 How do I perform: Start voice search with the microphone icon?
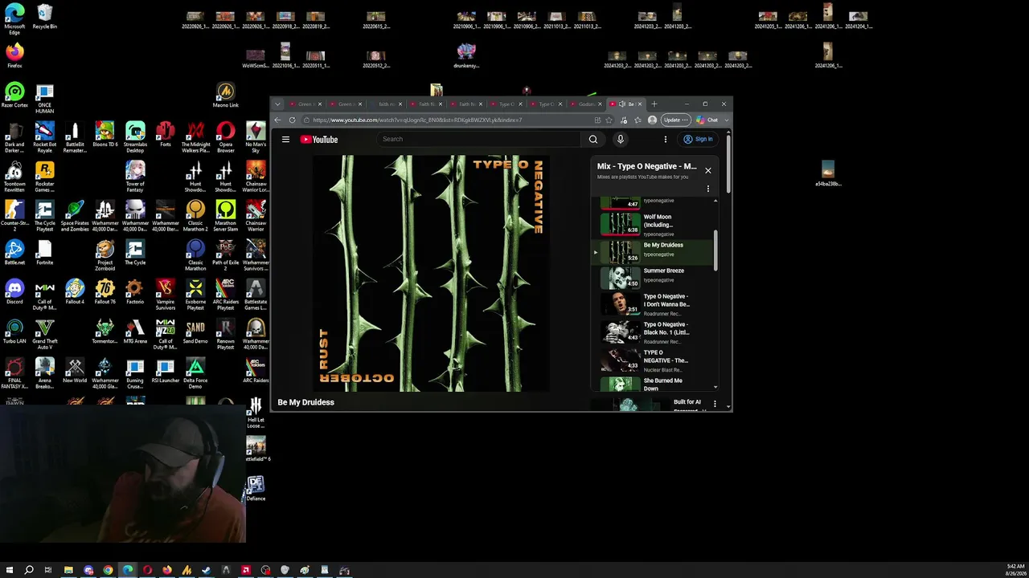[620, 139]
